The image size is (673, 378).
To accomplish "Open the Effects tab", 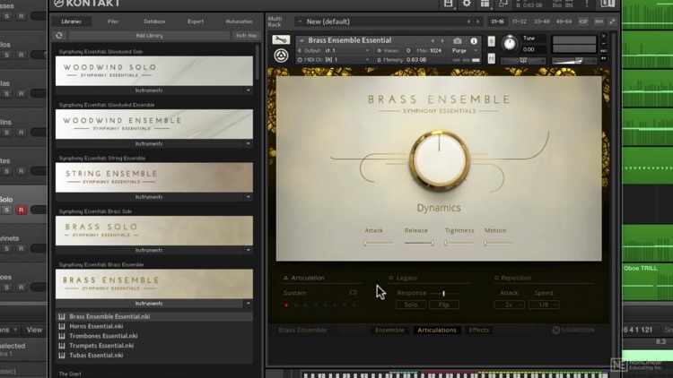I will point(479,331).
